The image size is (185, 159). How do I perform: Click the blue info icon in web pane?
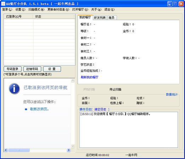tap(14, 89)
